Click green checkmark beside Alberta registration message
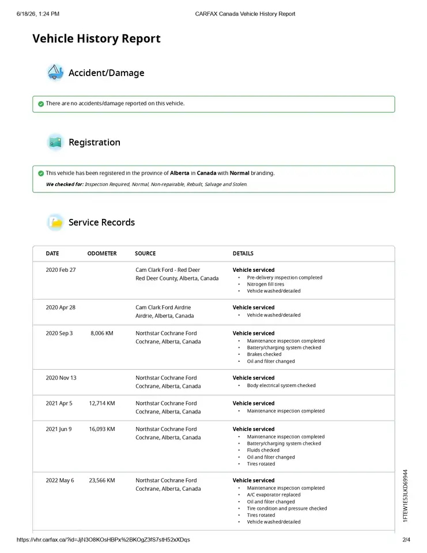 [x=41, y=173]
